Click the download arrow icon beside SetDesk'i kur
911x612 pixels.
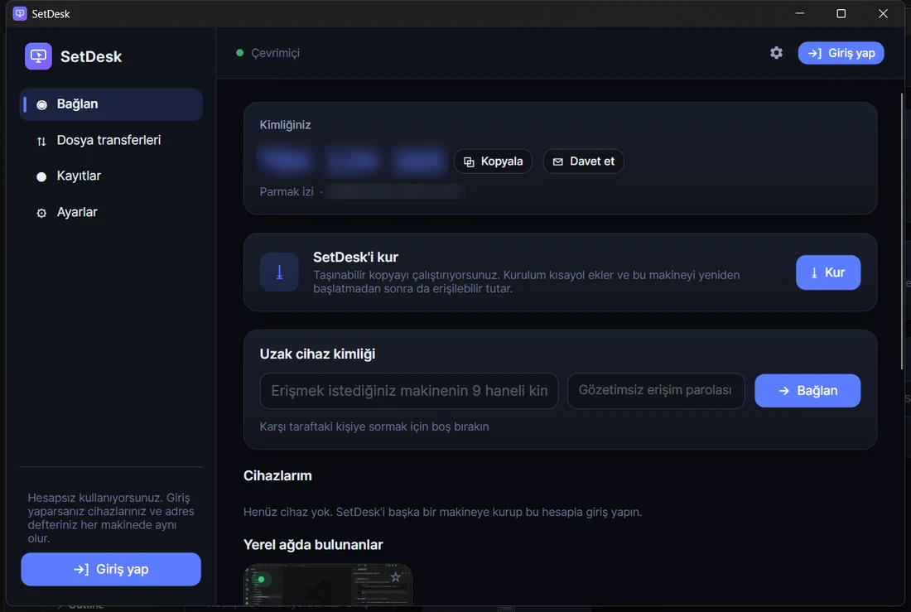(279, 272)
